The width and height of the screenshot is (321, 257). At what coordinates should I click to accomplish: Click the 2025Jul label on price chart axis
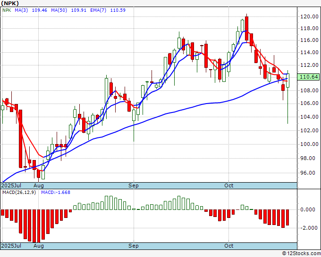point(11,186)
